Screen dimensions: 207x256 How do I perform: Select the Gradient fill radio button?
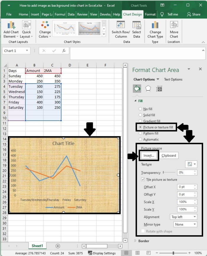[140, 121]
